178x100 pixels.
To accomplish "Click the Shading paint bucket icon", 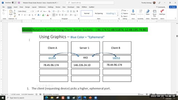I will [71, 15].
